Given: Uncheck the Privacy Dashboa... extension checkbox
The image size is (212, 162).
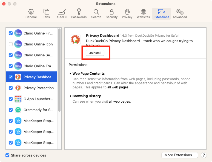Looking at the screenshot, I should pos(11,77).
